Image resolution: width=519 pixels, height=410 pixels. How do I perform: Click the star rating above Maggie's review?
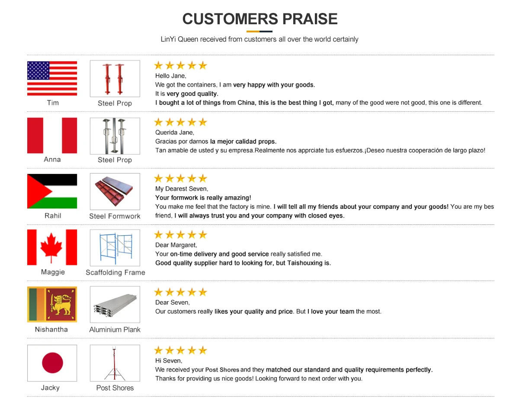pyautogui.click(x=180, y=235)
